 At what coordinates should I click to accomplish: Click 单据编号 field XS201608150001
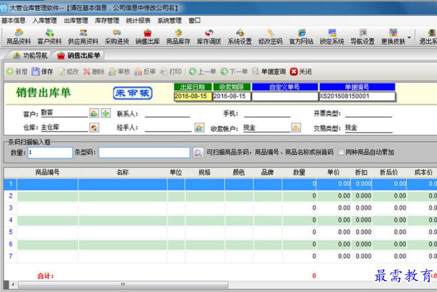(357, 96)
